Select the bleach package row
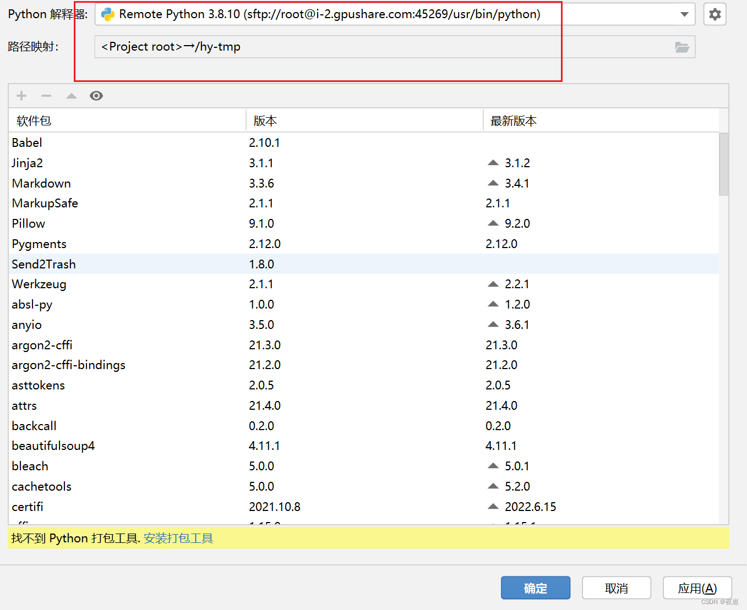This screenshot has height=610, width=747. [x=364, y=466]
